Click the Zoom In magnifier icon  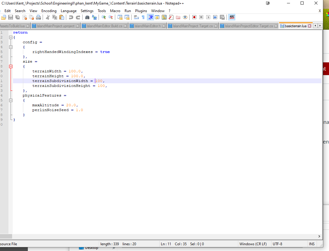(x=104, y=17)
